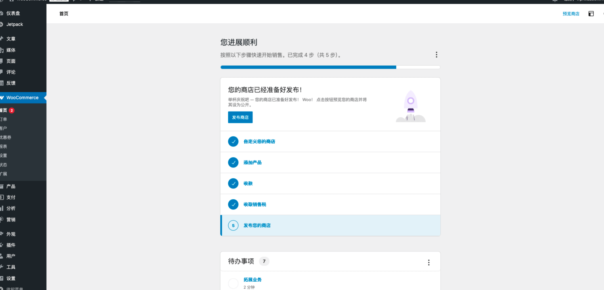Viewport: 604px width, 290px height.
Task: Click the 工具 wrench icon in sidebar
Action: point(1,267)
